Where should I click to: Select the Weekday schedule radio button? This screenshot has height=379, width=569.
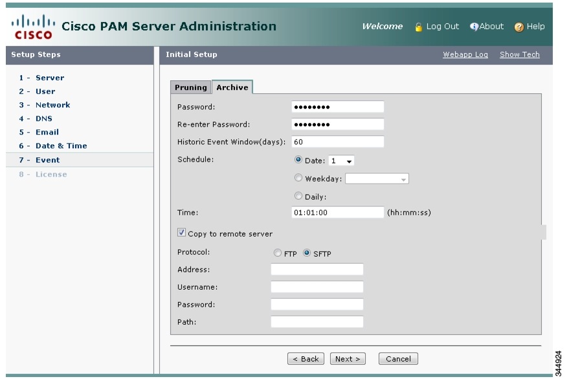(x=298, y=178)
